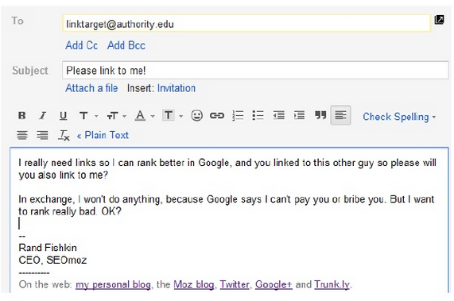Click into the Subject input field
Image resolution: width=454 pixels, height=301 pixels.
click(x=255, y=70)
